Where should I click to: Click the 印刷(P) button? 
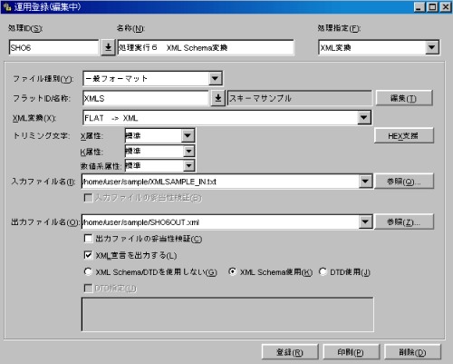(351, 352)
